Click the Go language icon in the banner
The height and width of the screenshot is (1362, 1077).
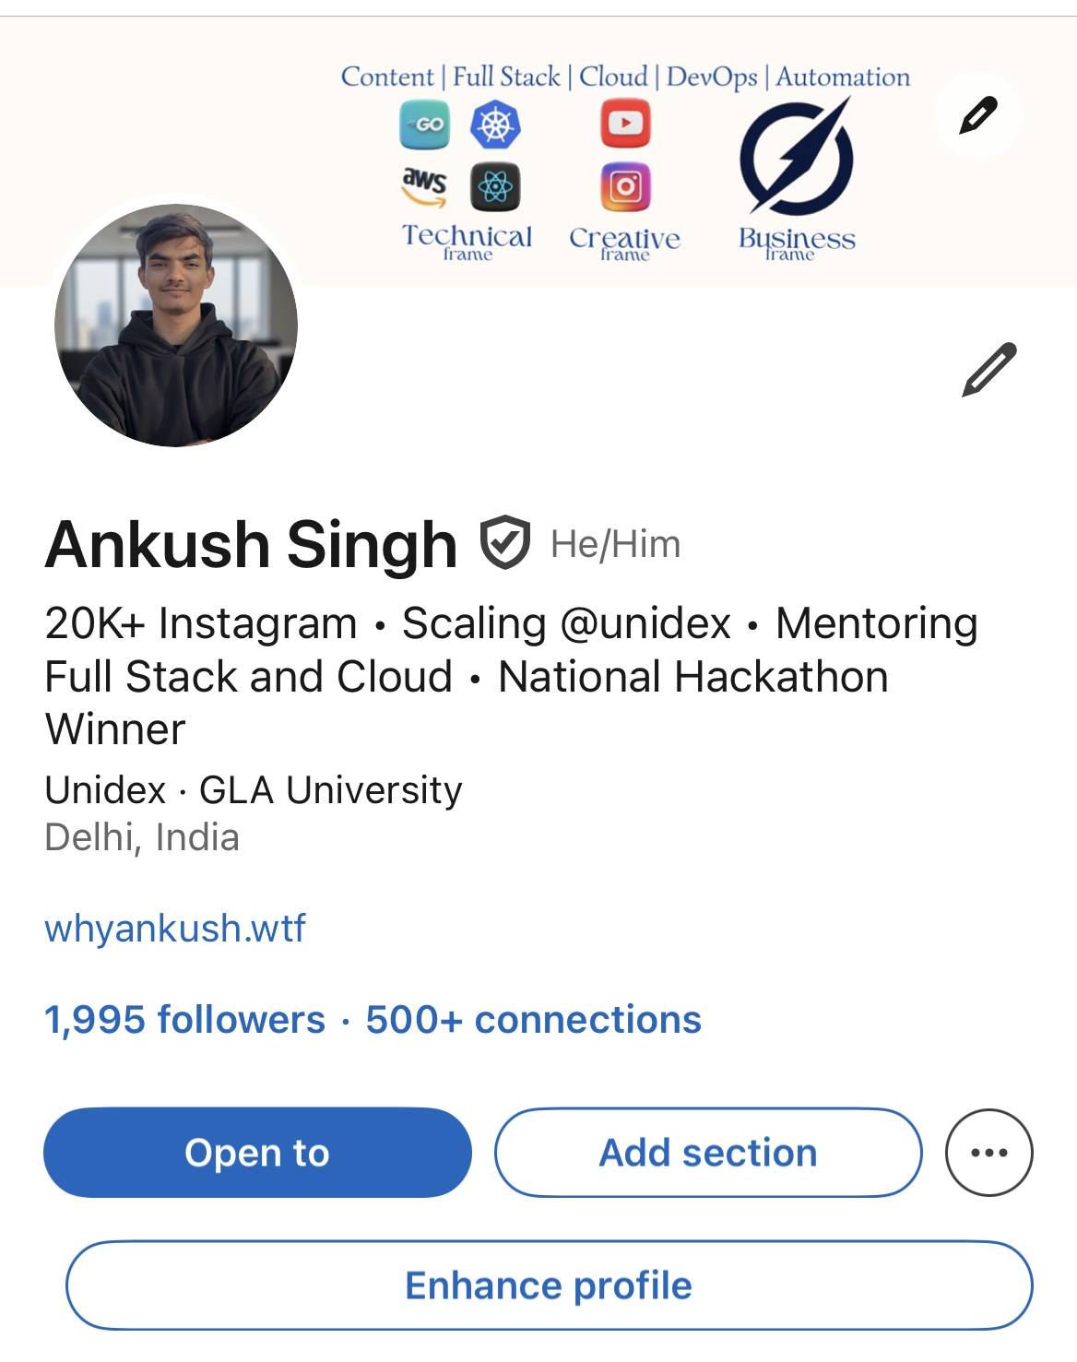coord(424,124)
